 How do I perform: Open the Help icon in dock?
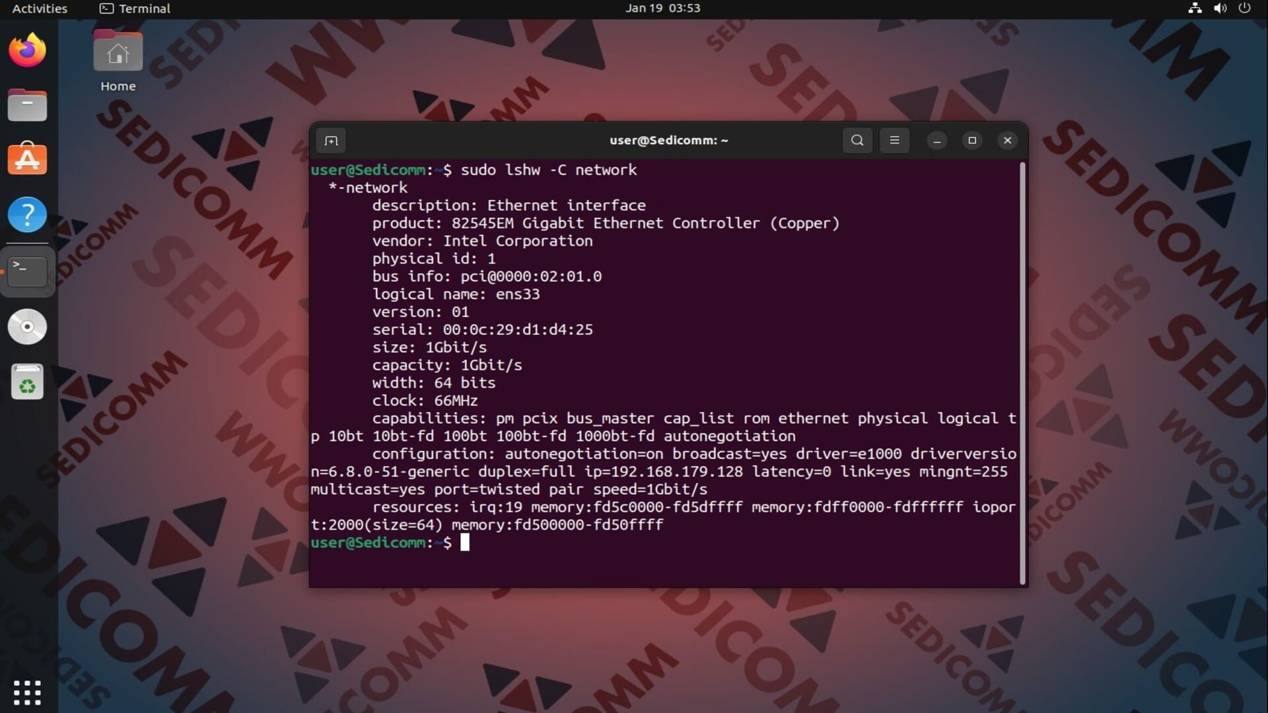(x=27, y=215)
